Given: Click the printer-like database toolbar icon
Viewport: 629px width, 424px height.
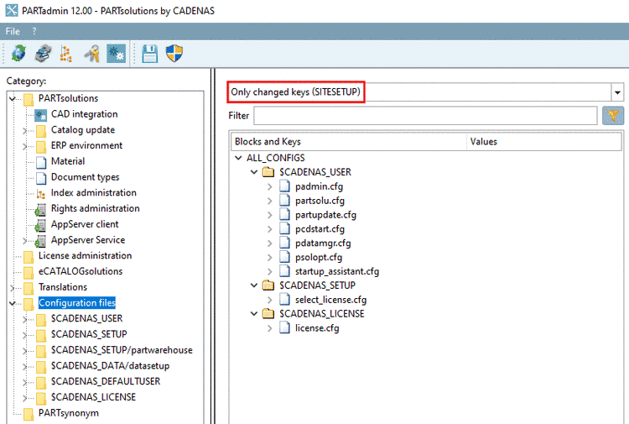Looking at the screenshot, I should click(44, 54).
